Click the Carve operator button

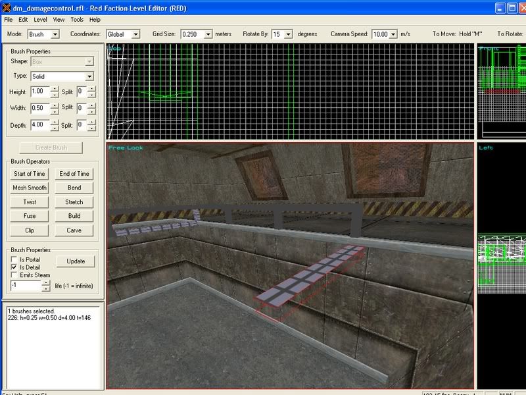pos(74,230)
